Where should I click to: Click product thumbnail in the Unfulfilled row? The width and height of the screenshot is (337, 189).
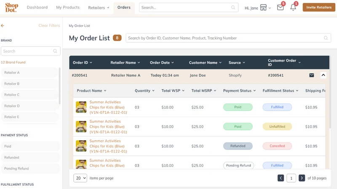click(81, 127)
